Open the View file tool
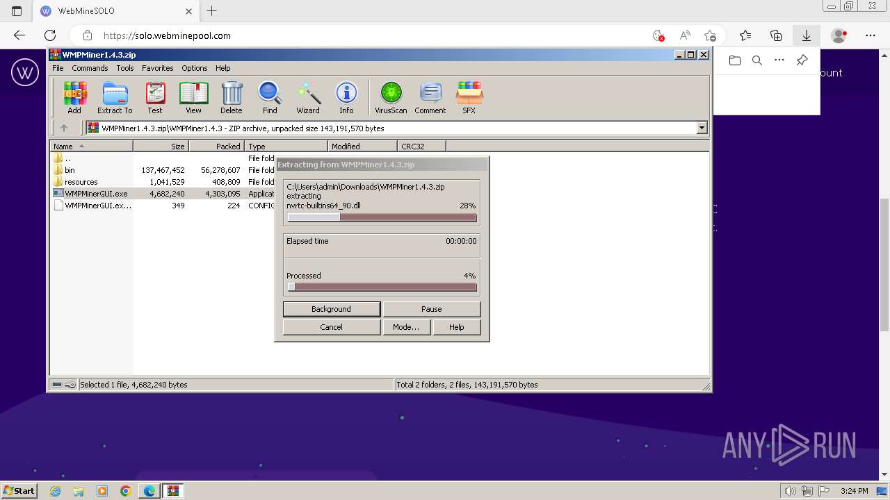 [x=193, y=97]
